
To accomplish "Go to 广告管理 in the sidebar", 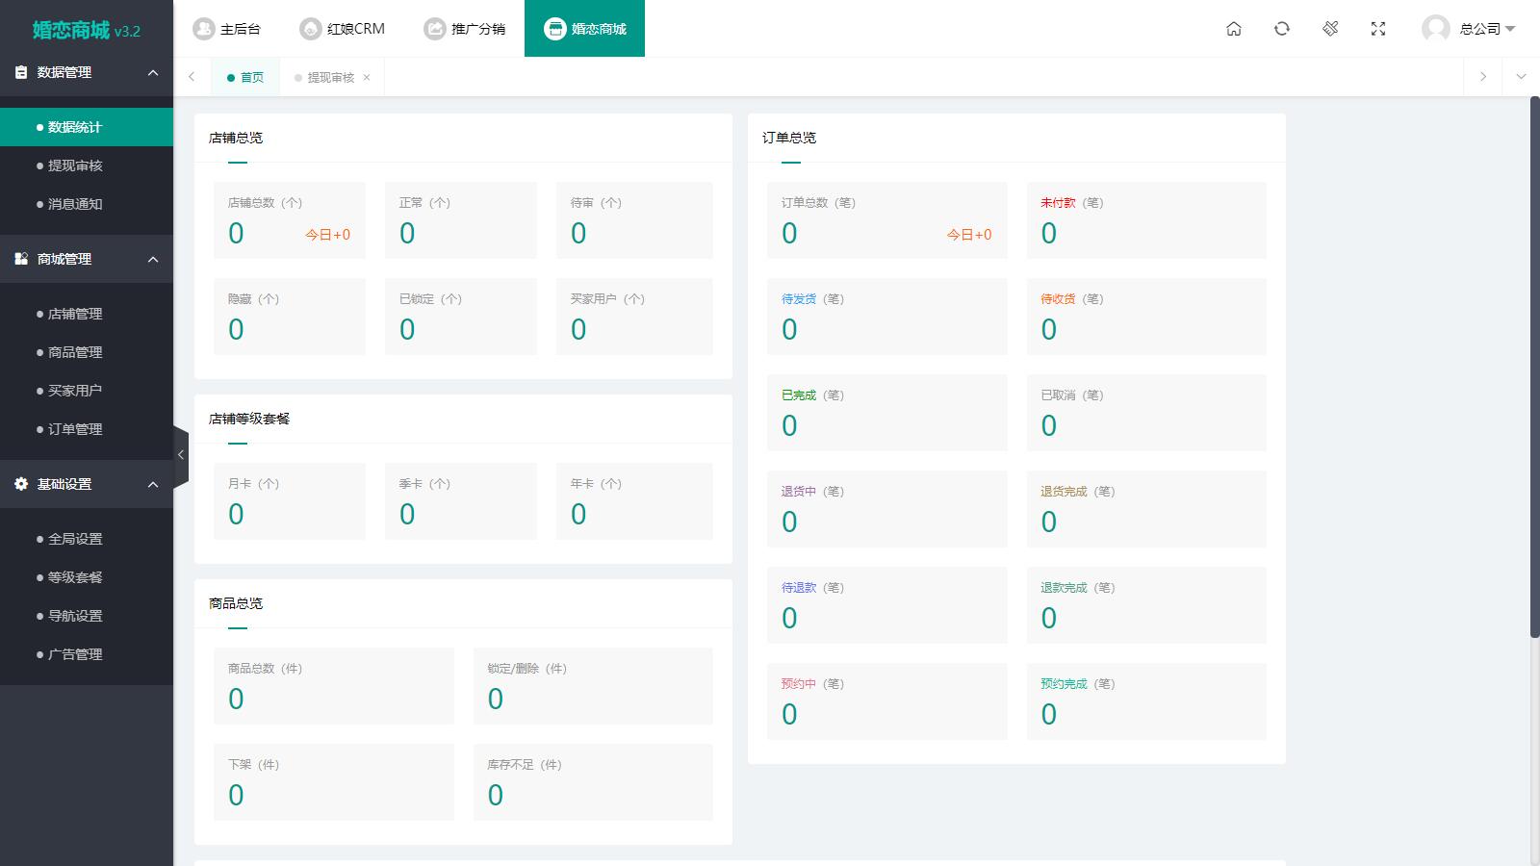I will [x=75, y=654].
